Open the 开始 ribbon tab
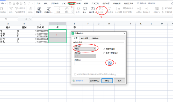Image resolution: width=173 pixels, height=102 pixels. [x=38, y=3]
